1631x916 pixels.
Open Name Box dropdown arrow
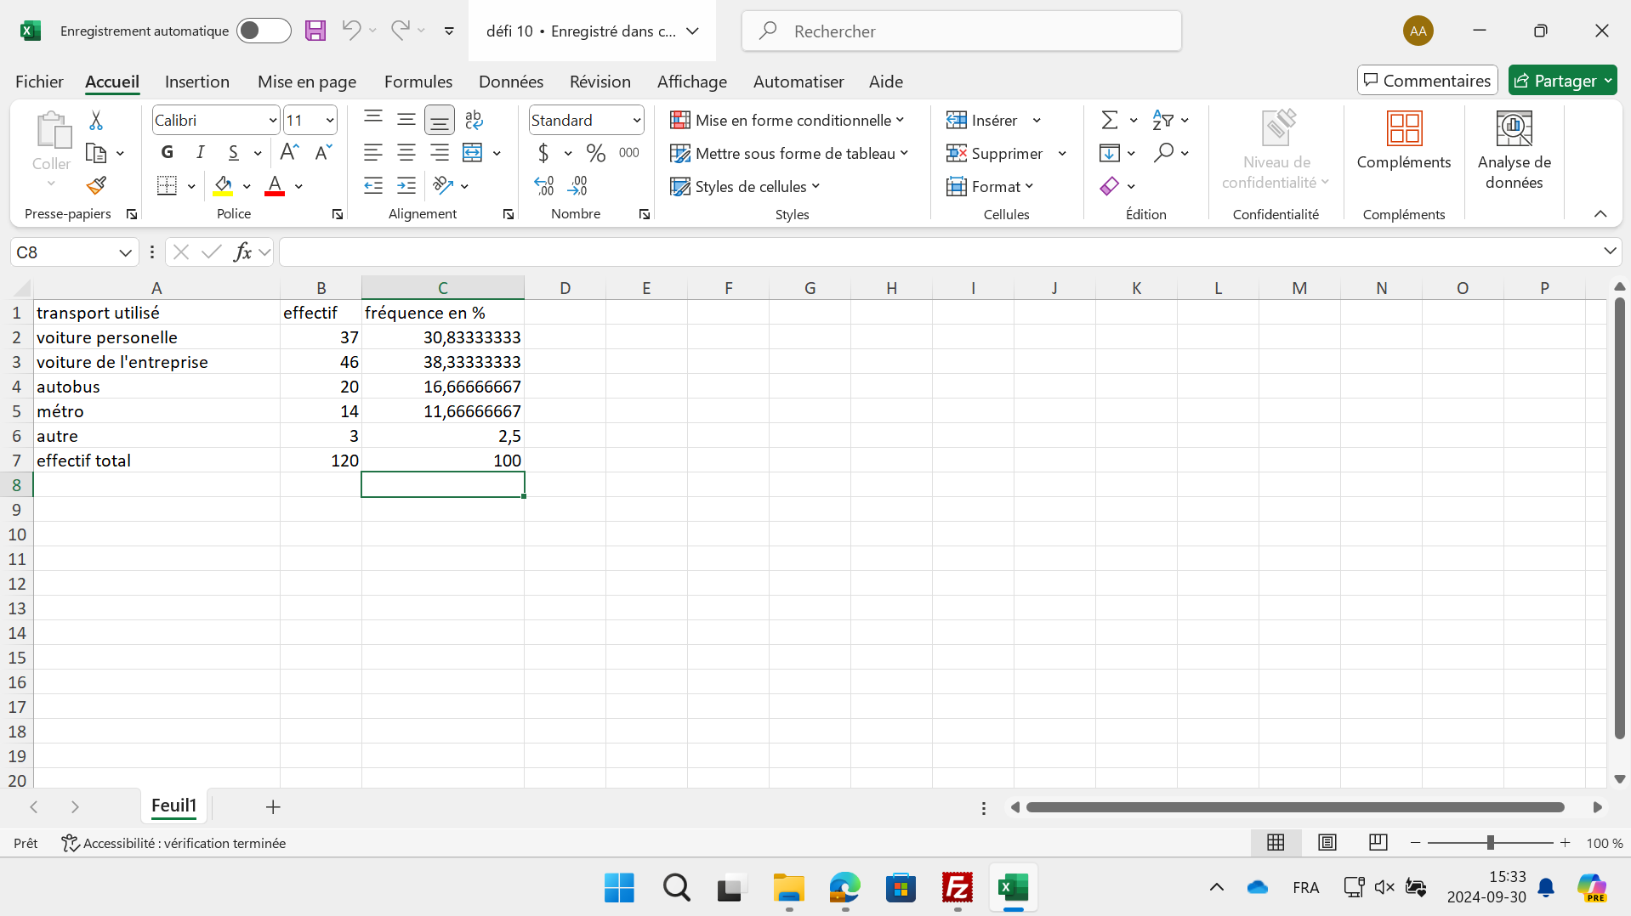125,252
